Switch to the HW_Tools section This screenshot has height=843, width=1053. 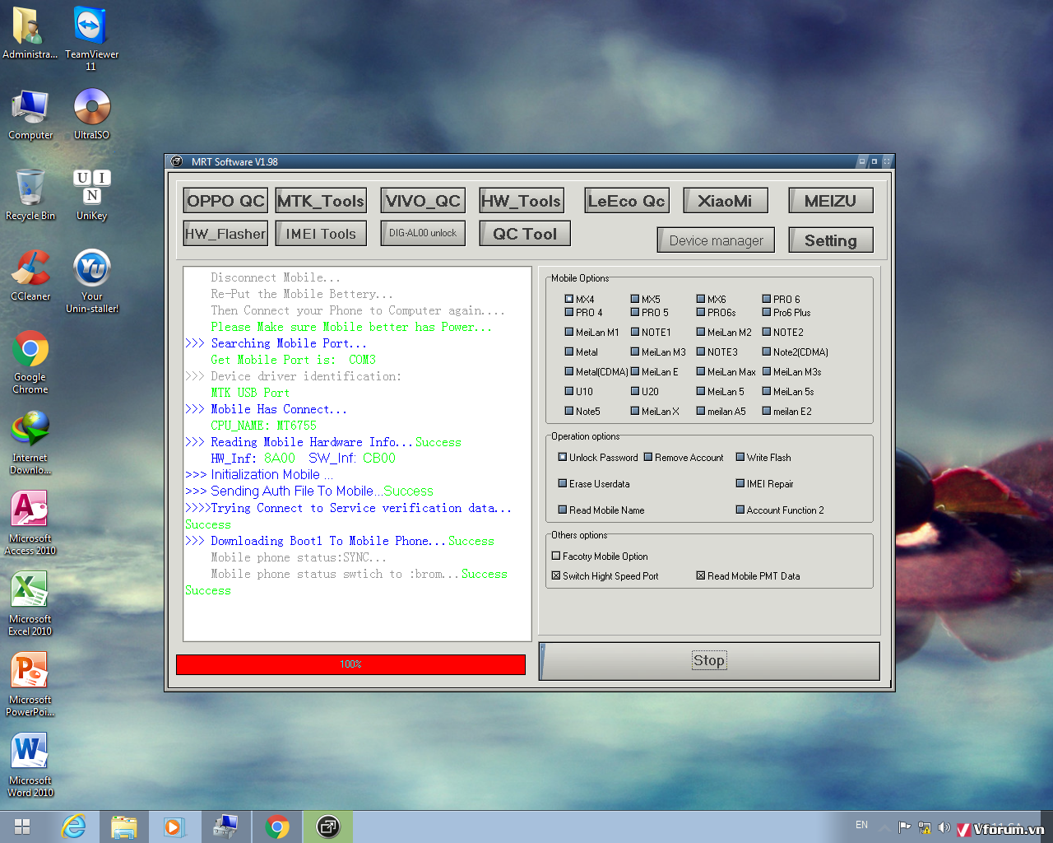[x=522, y=201]
